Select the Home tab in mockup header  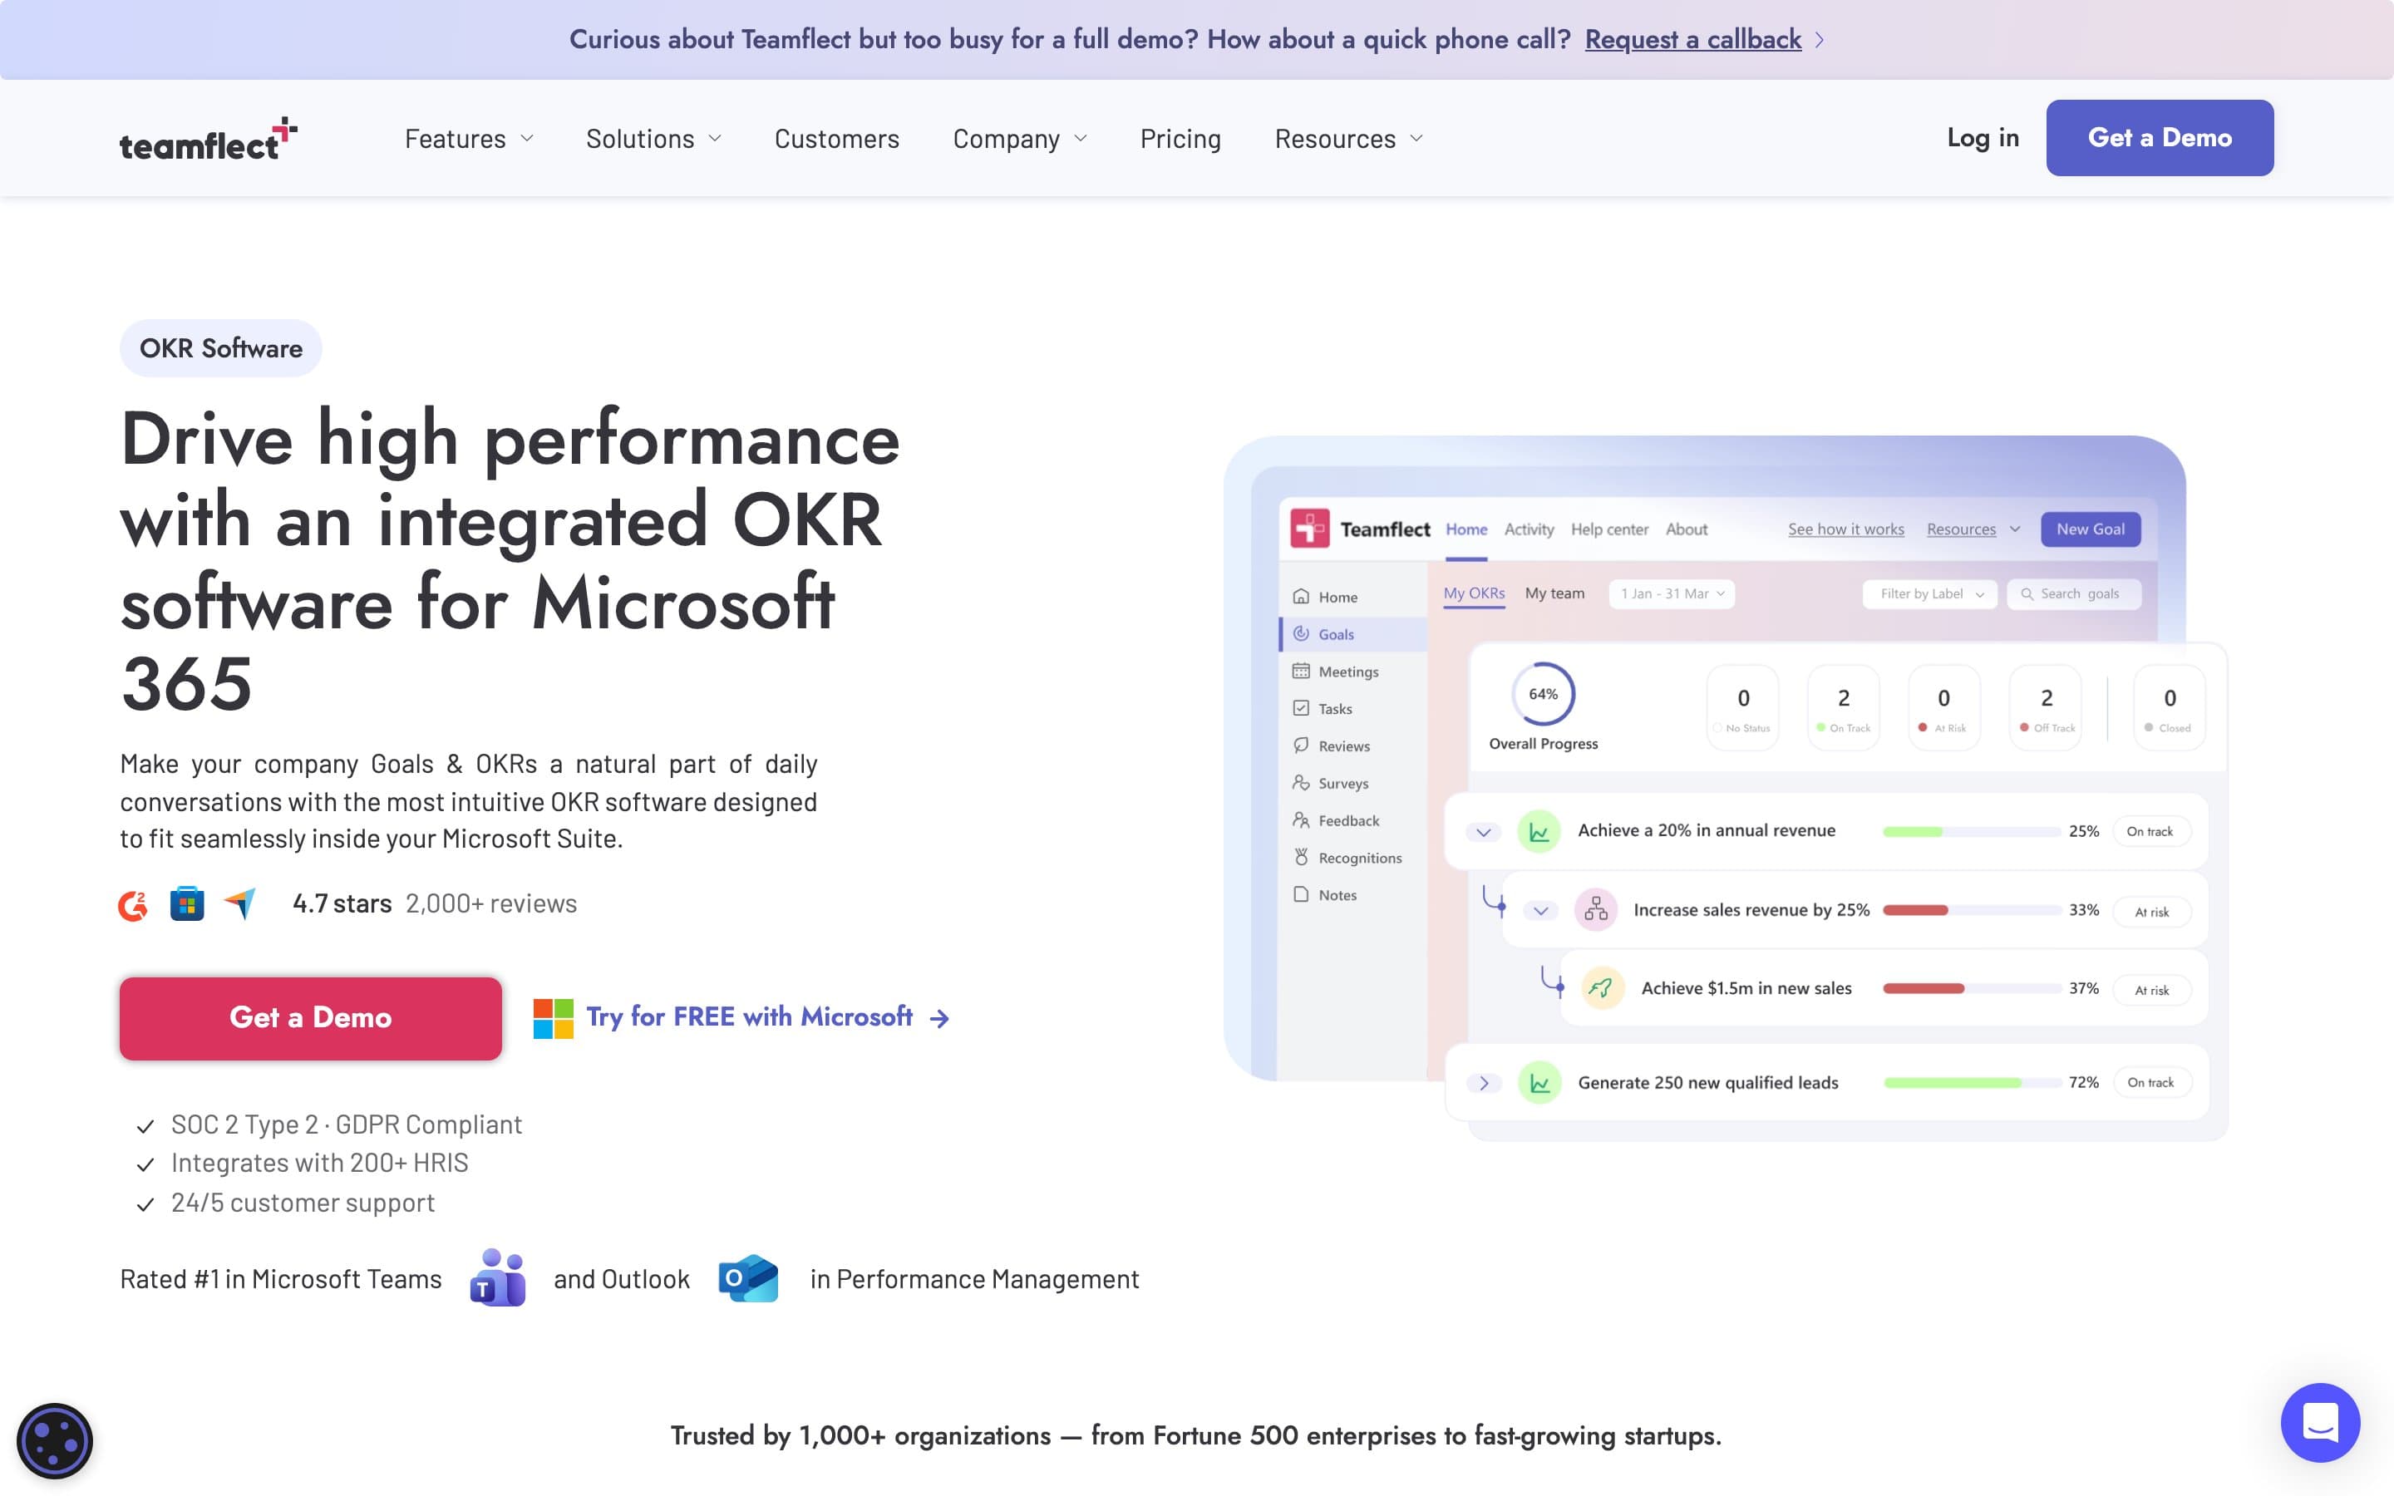1466,529
